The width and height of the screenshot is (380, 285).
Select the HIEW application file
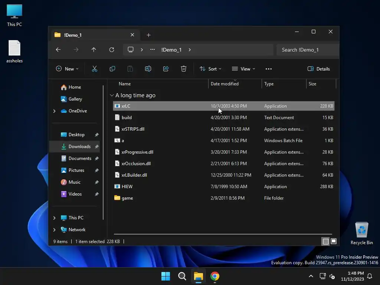(223, 187)
